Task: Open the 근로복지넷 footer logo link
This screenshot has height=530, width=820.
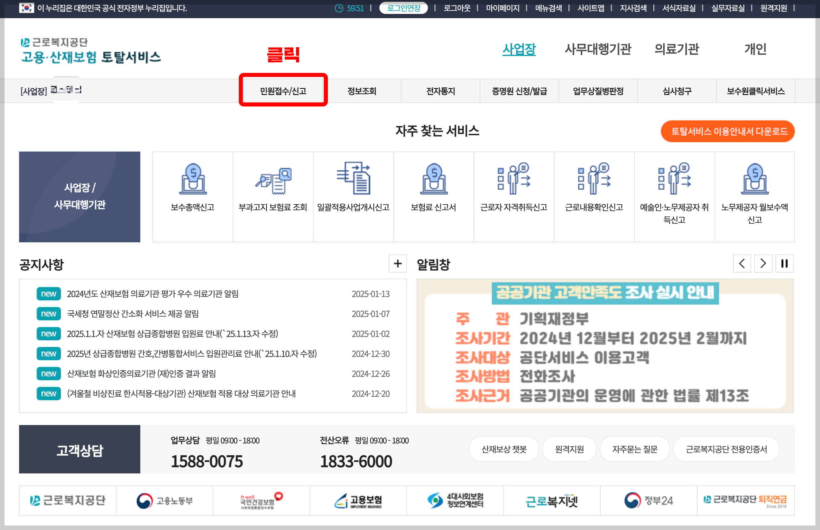Action: click(x=552, y=500)
